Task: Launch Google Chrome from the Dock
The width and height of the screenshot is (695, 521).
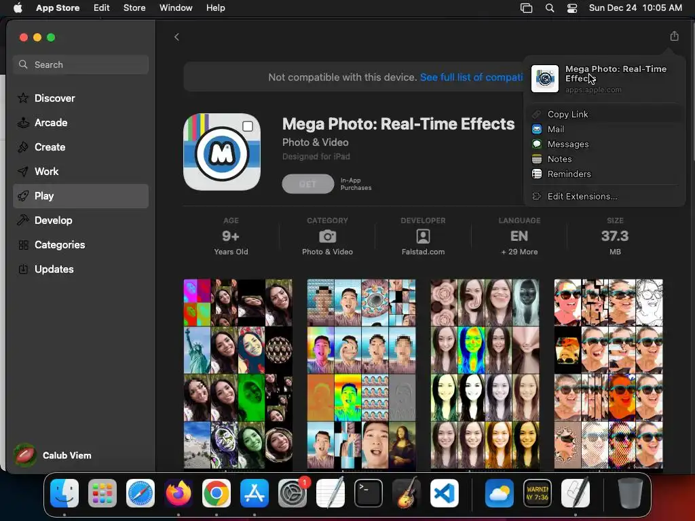Action: [217, 493]
